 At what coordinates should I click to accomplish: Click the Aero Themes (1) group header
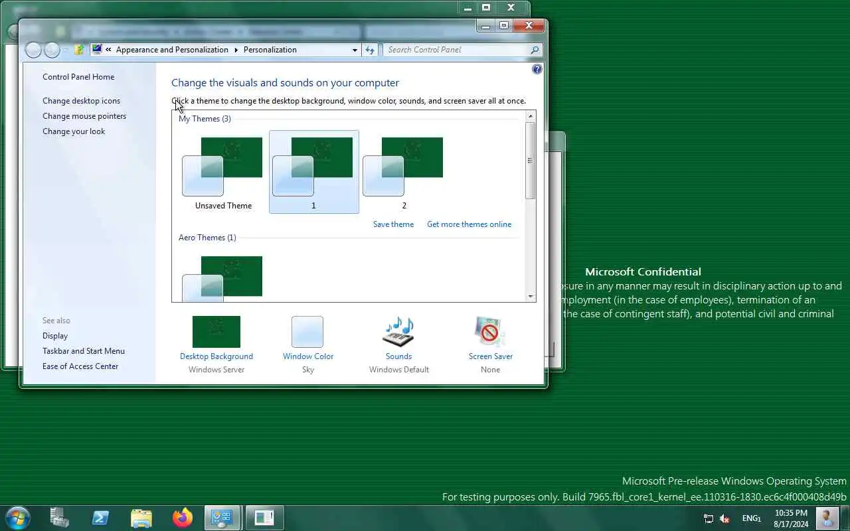coord(207,238)
